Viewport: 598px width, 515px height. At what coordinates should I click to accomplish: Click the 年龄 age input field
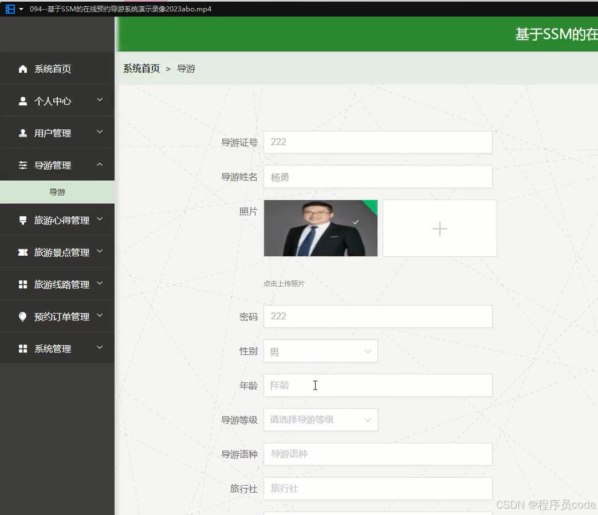click(x=378, y=385)
